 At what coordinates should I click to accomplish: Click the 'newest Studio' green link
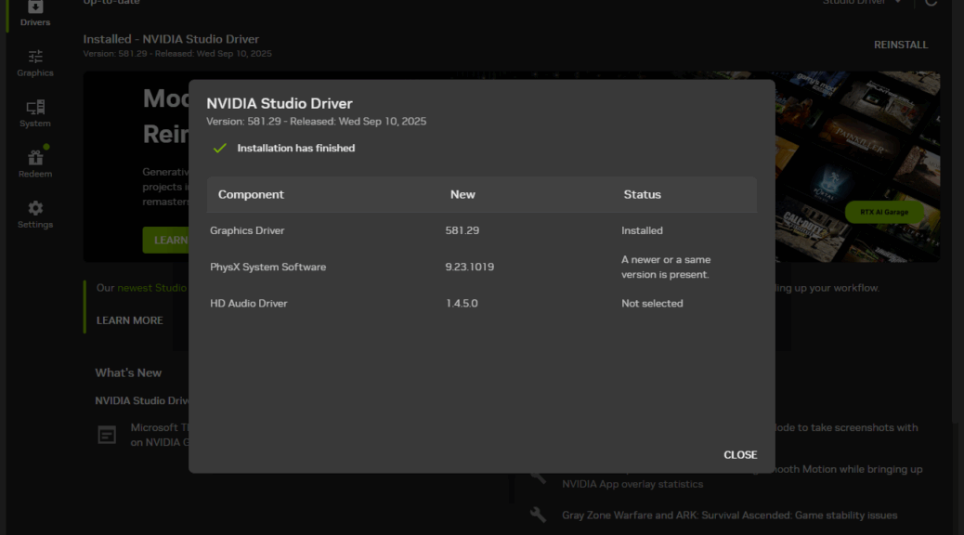(152, 288)
